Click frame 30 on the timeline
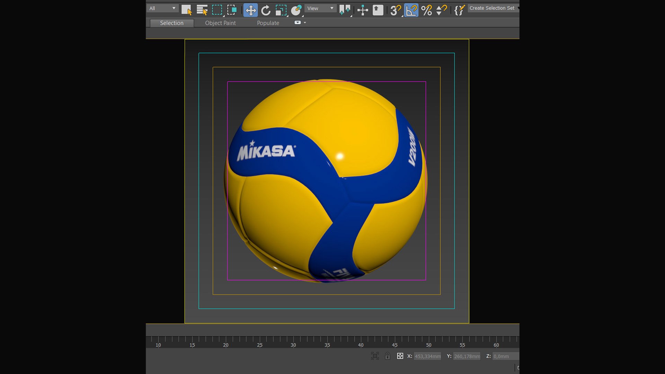 [x=293, y=345]
